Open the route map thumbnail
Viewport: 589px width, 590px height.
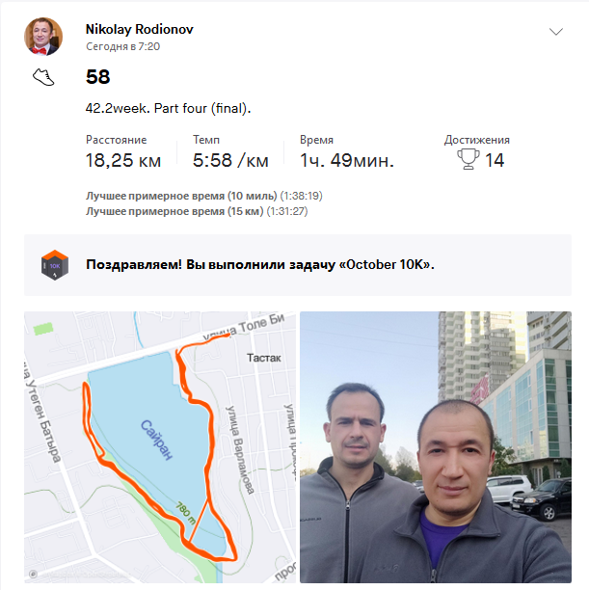point(160,447)
